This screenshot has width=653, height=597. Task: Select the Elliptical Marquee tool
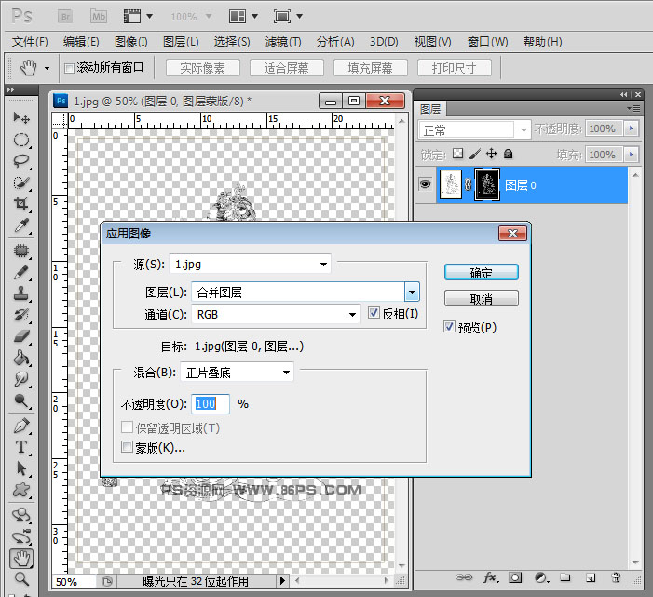click(21, 140)
